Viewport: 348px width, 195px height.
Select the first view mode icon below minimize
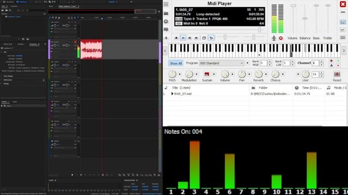tap(343, 22)
